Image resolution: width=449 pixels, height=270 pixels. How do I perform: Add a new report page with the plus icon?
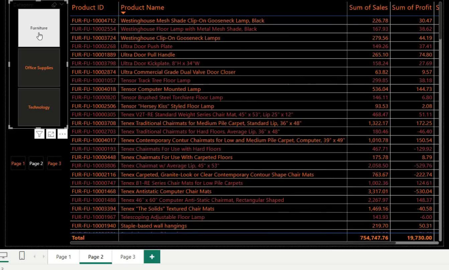[152, 257]
